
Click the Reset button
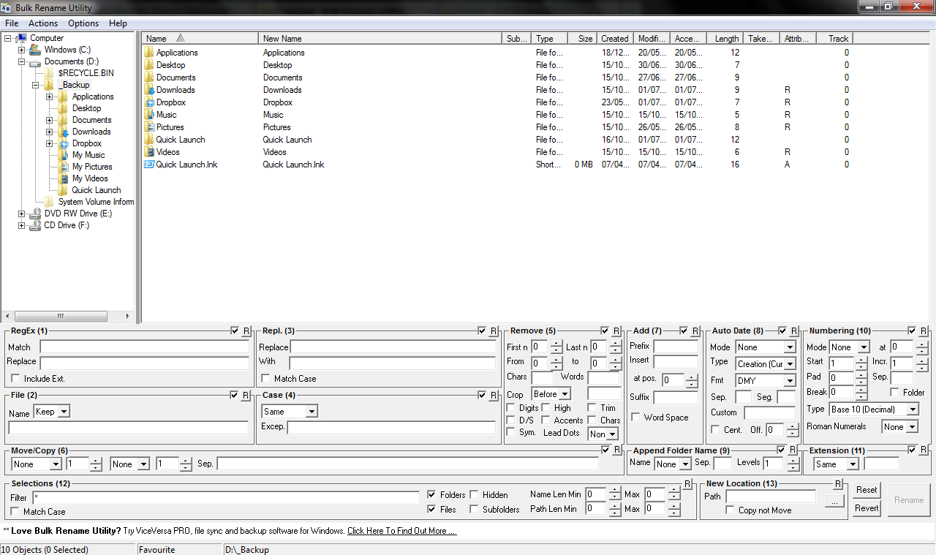867,491
